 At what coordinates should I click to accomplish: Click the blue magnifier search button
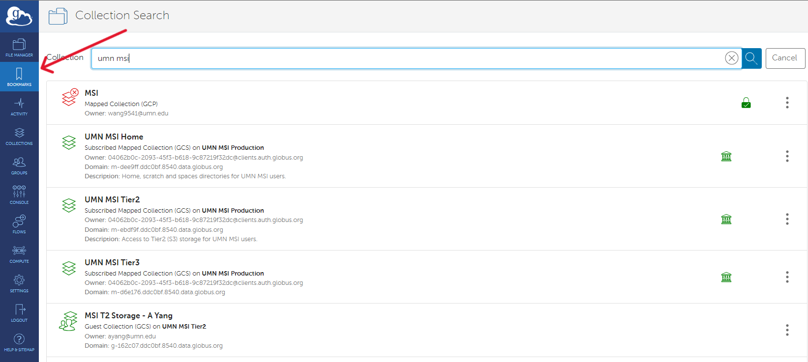[x=751, y=58]
